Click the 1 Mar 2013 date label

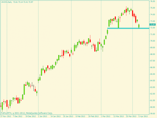tap(106, 116)
